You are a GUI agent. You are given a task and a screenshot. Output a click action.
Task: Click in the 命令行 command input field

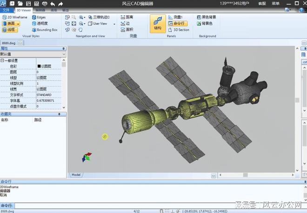(153, 205)
